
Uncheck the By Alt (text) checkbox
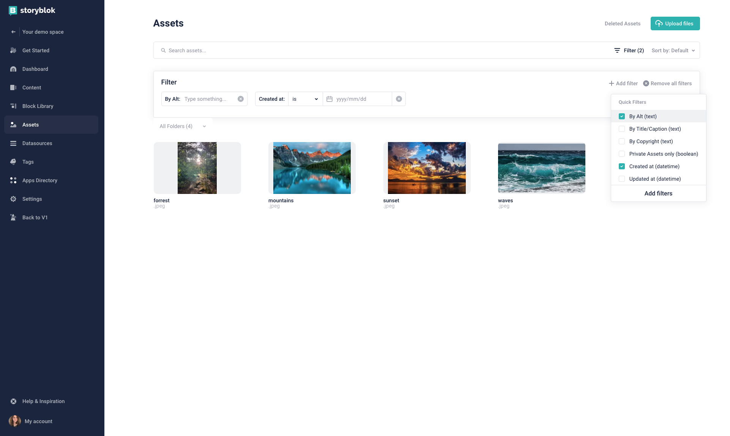coord(622,116)
